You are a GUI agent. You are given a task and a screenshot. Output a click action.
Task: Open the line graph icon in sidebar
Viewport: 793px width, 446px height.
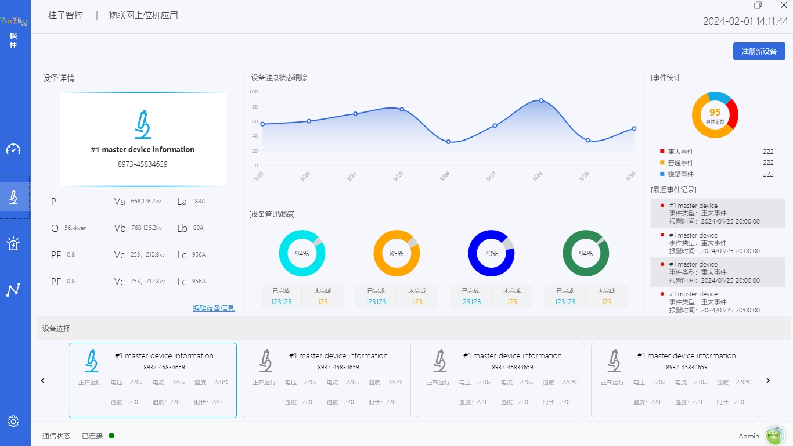click(x=13, y=290)
